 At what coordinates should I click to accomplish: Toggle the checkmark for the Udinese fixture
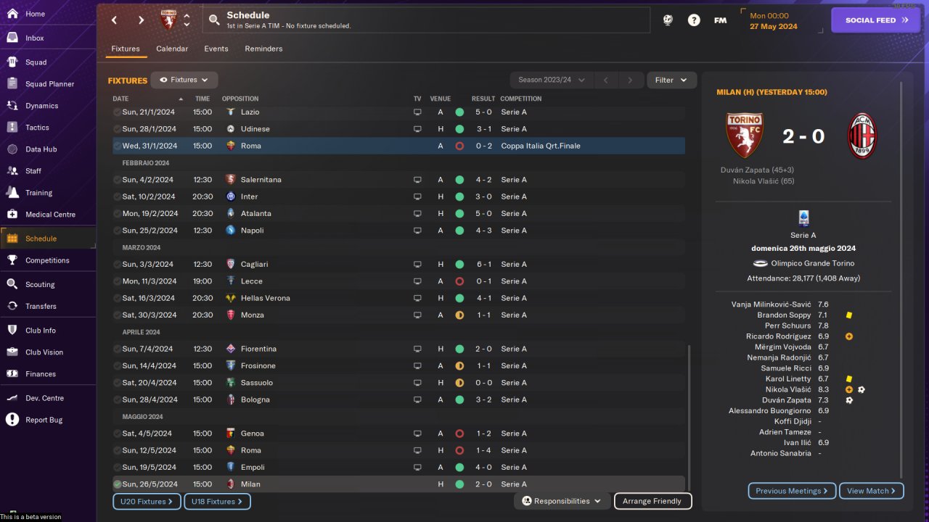(x=117, y=129)
